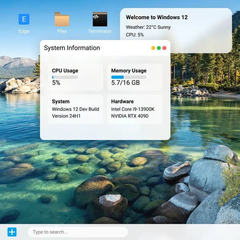This screenshot has height=240, width=240.
Task: Click the 'System Information' title text
Action: point(72,48)
